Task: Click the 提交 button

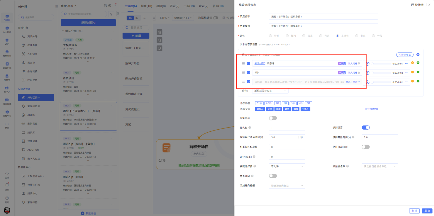Action: 427,211
